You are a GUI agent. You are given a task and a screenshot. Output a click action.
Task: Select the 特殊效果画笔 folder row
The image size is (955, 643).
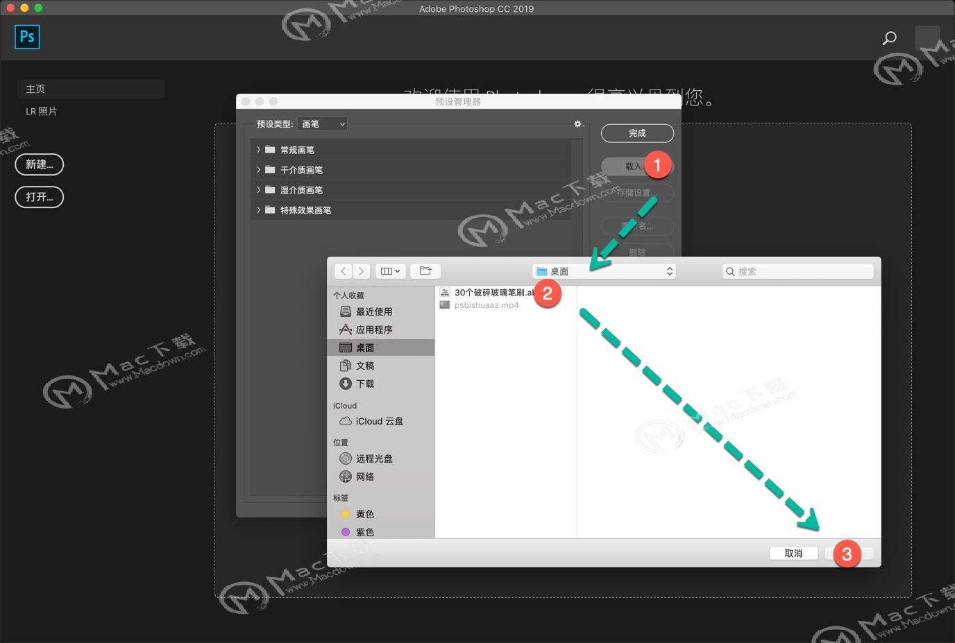411,210
